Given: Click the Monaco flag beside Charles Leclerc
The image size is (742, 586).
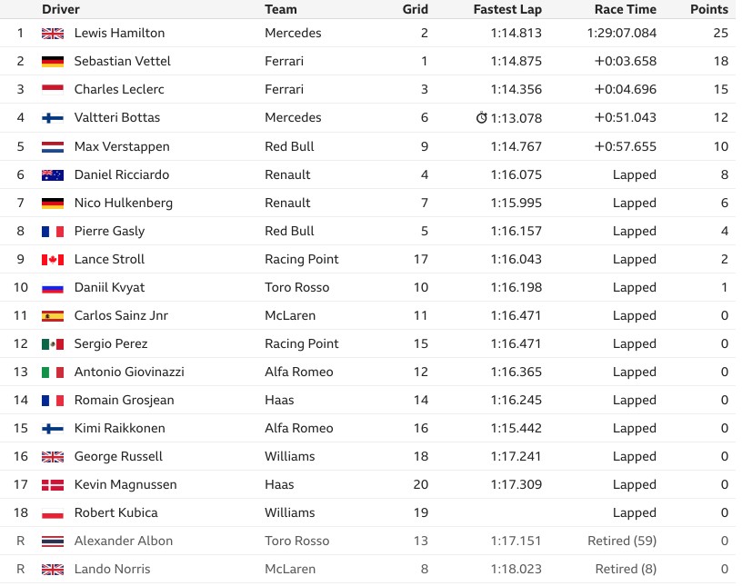Looking at the screenshot, I should click(x=53, y=89).
